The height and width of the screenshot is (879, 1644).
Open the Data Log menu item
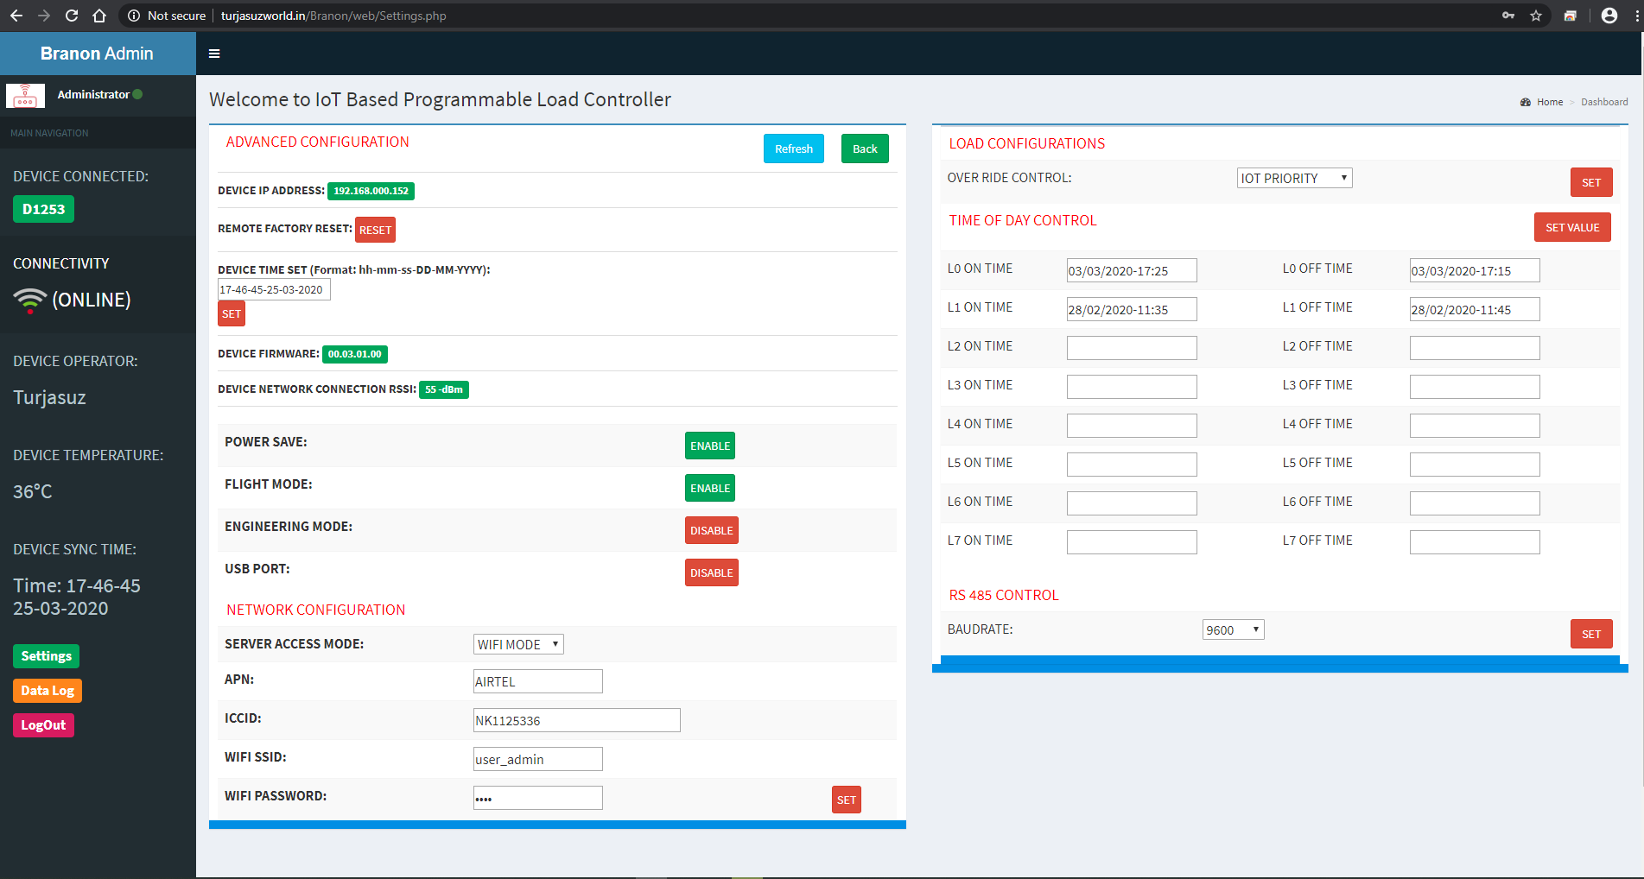pos(48,691)
